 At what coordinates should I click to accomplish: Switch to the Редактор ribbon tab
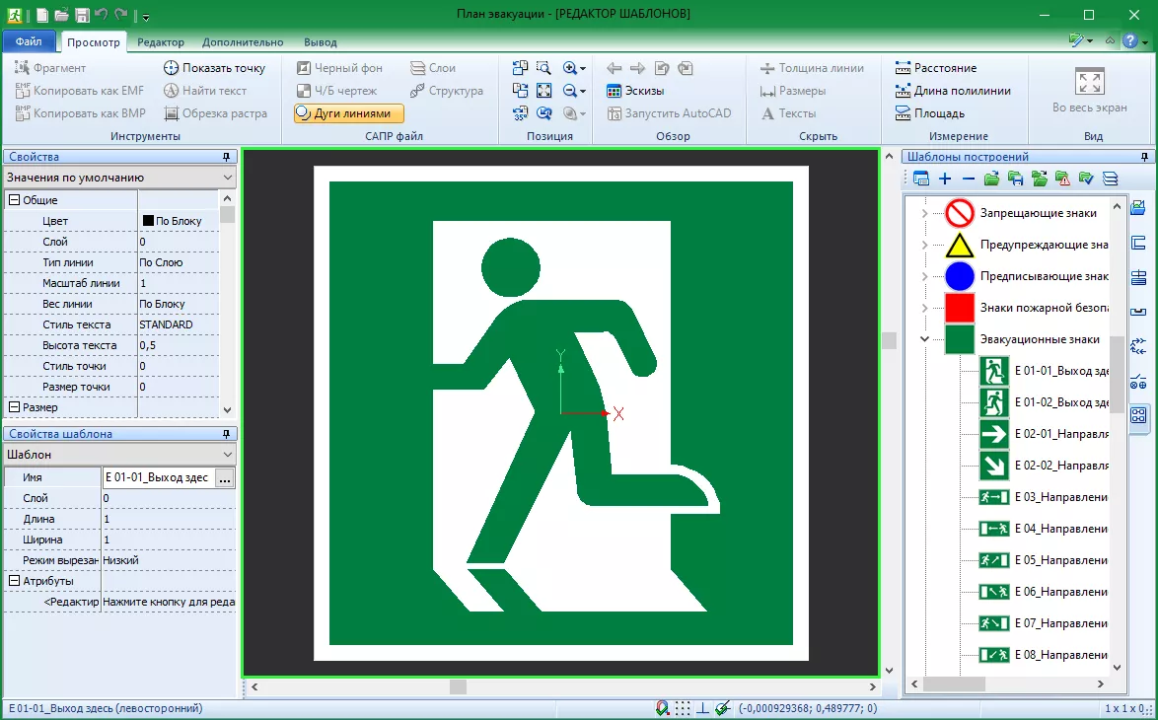(161, 42)
